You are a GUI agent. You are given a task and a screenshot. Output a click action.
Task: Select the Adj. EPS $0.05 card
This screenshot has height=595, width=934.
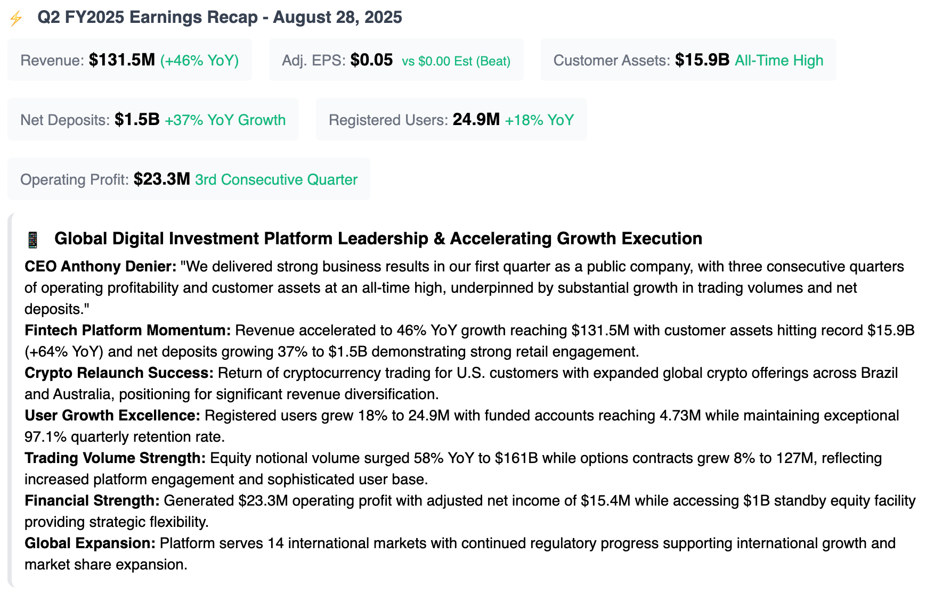coord(396,60)
